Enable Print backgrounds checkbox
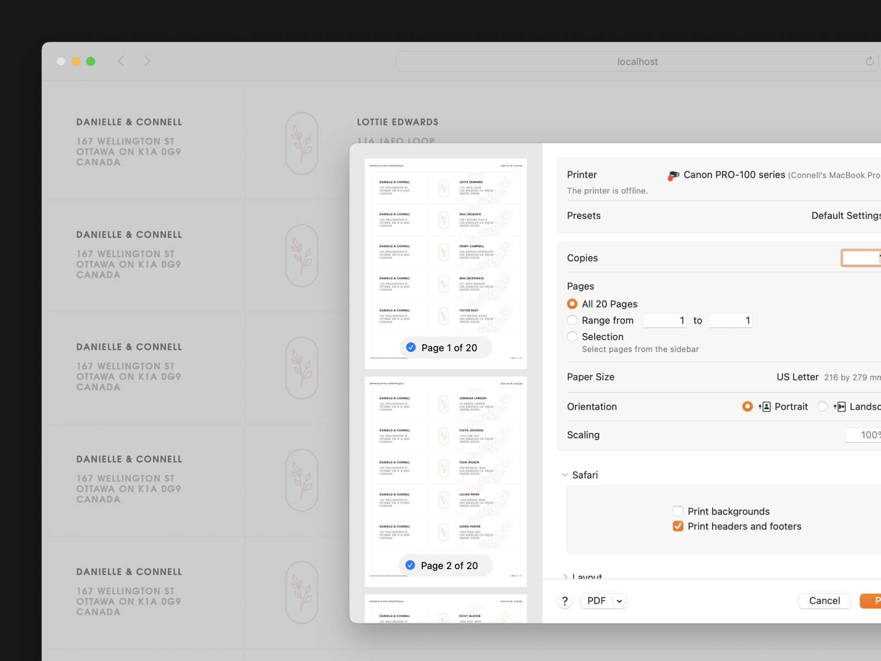The width and height of the screenshot is (881, 661). pos(678,511)
